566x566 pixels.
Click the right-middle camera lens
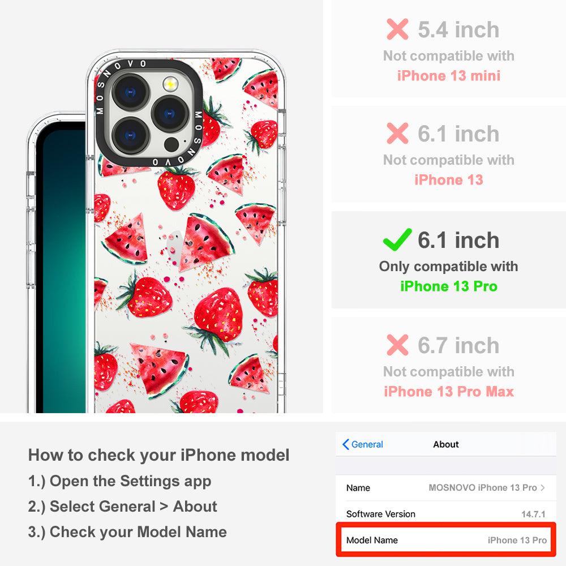[170, 114]
